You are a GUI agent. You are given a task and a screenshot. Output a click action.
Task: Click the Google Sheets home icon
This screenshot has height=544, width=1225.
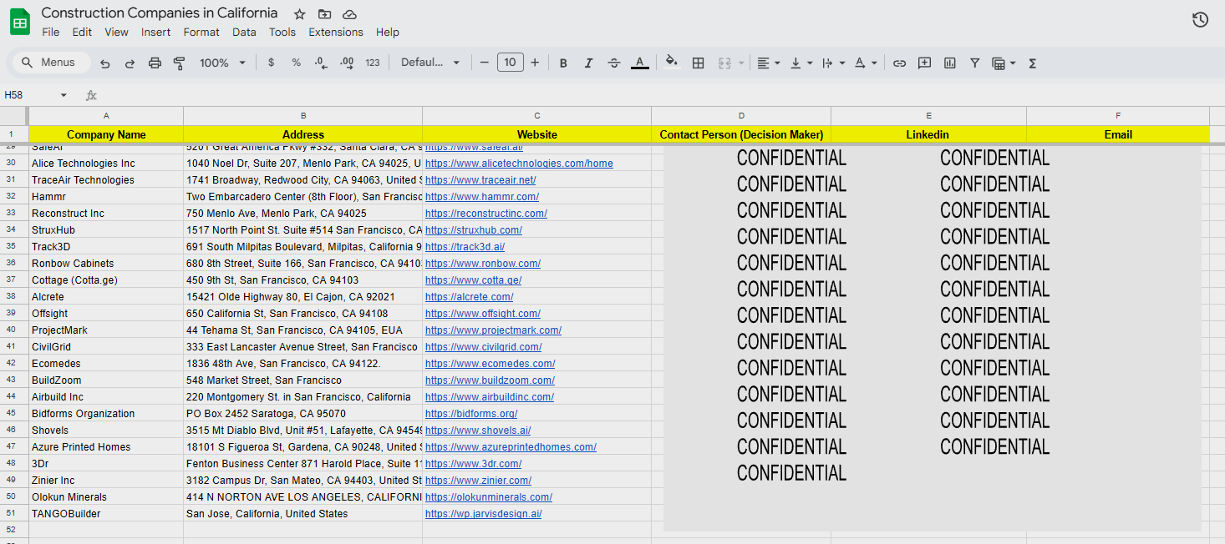(20, 23)
